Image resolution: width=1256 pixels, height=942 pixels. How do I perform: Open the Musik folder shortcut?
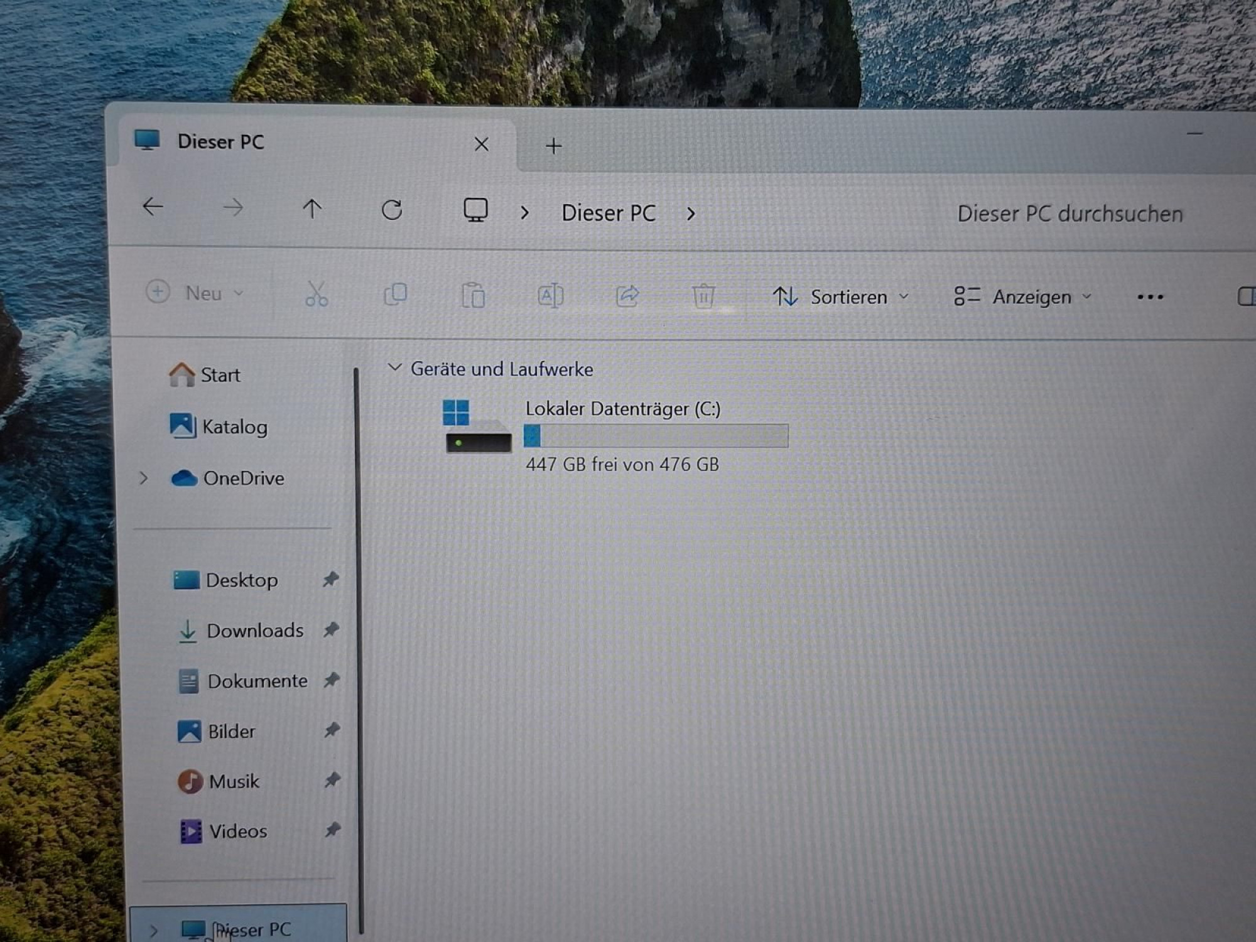219,782
